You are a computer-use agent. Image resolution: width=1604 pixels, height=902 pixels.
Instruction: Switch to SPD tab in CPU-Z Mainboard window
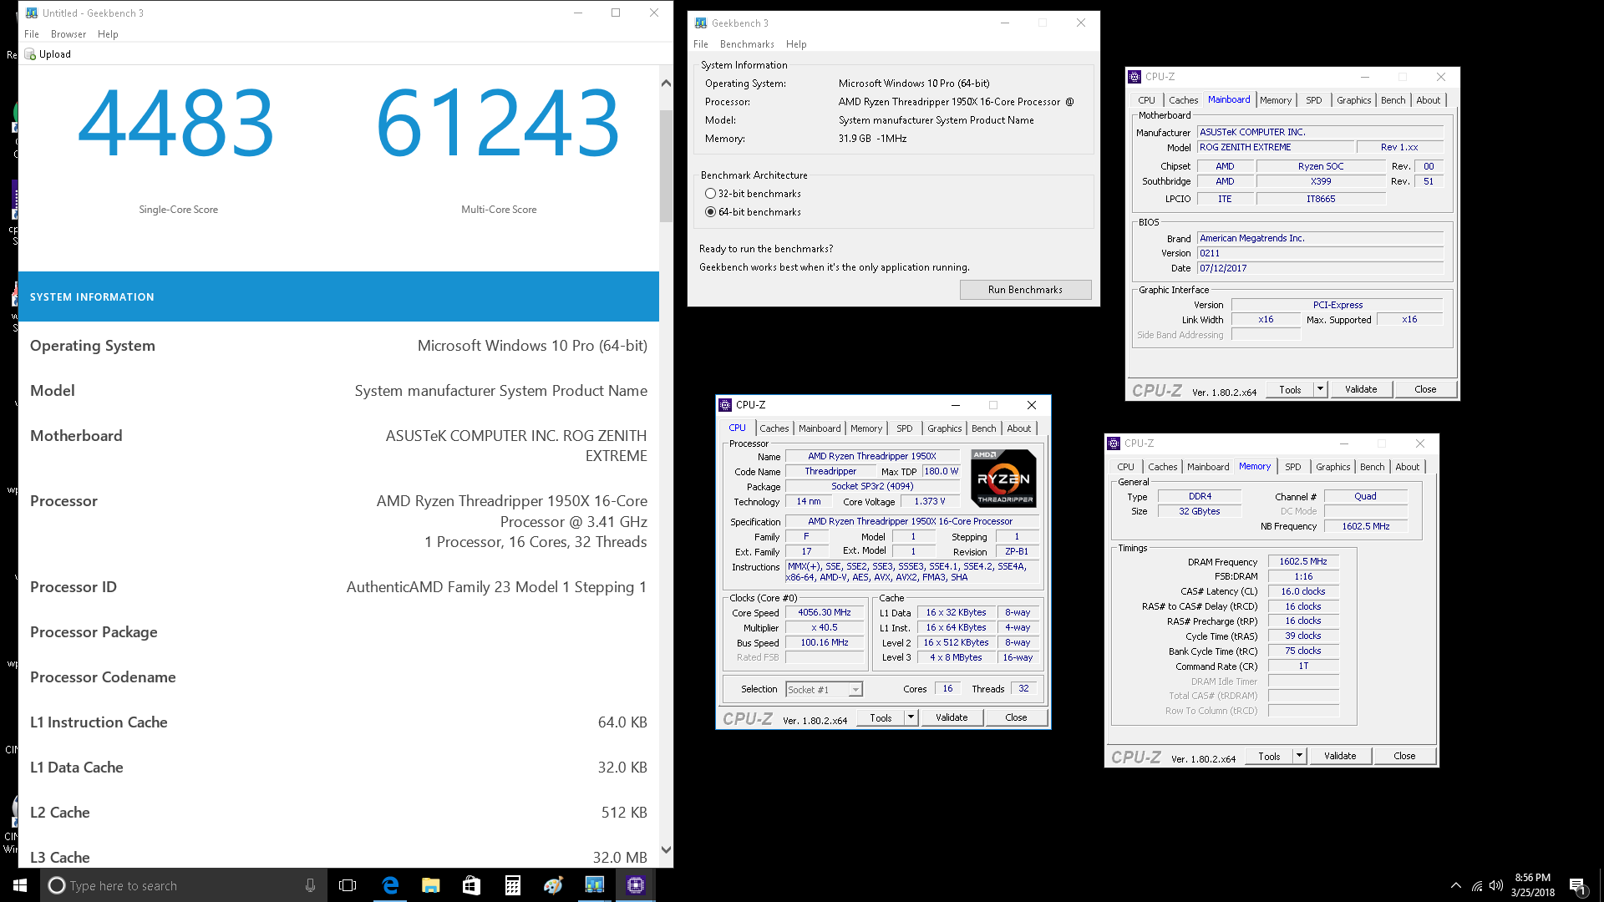click(1313, 100)
